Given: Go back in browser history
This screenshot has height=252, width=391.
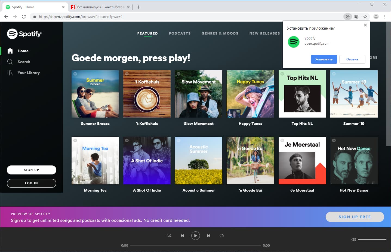Looking at the screenshot, I should [x=6, y=17].
